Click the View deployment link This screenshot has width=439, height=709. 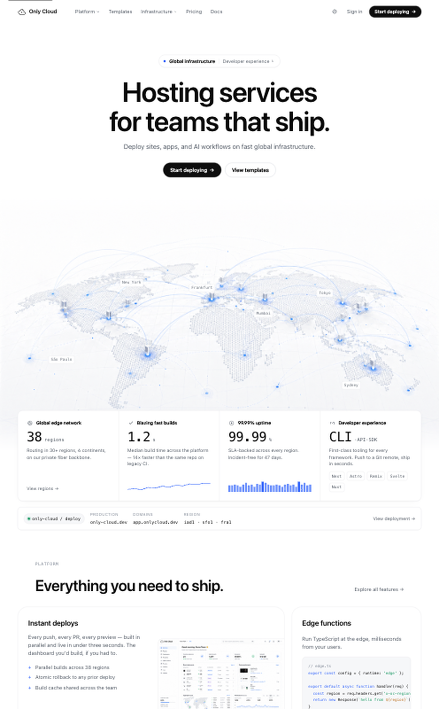click(x=394, y=519)
